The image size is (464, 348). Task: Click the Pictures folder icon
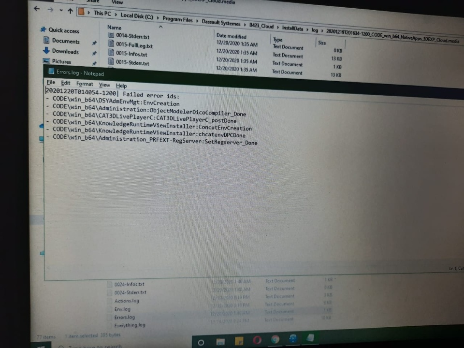pyautogui.click(x=46, y=61)
